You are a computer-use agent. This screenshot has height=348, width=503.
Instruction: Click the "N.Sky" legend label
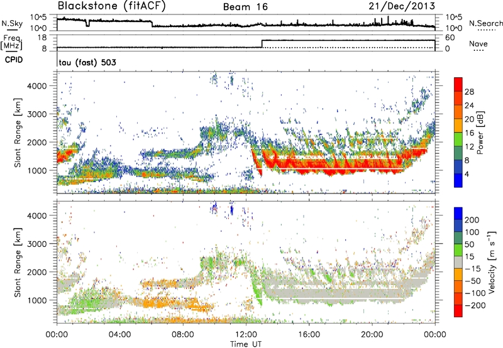(12, 23)
